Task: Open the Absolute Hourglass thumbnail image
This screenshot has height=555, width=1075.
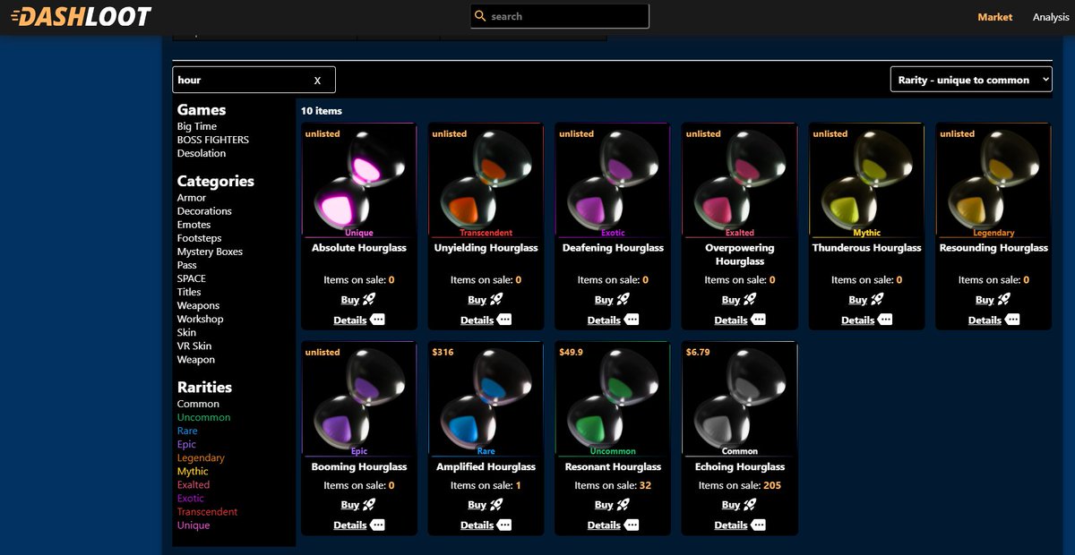Action: click(358, 180)
